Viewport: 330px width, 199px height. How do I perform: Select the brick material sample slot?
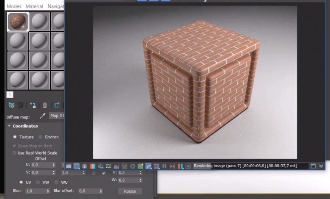click(18, 22)
